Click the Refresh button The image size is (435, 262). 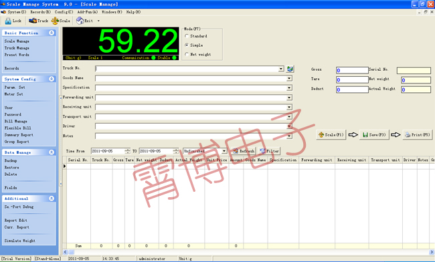244,151
